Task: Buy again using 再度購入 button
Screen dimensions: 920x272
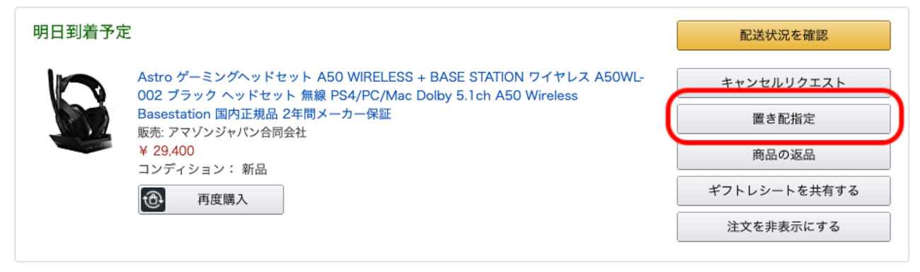Action: 211,199
